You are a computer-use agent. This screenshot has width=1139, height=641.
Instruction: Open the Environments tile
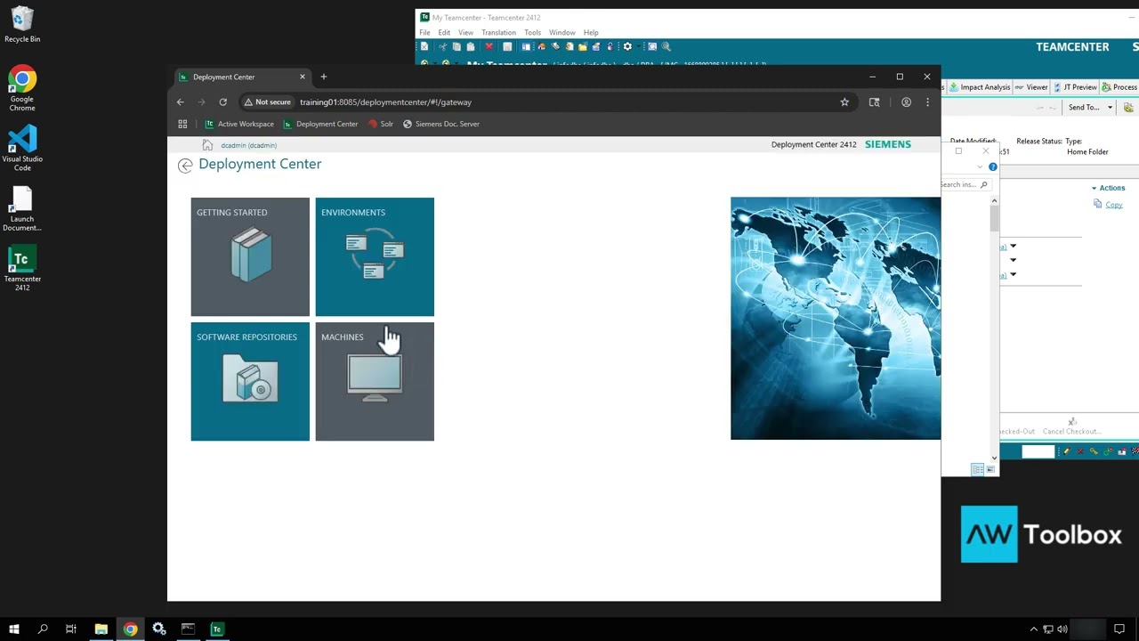point(375,256)
